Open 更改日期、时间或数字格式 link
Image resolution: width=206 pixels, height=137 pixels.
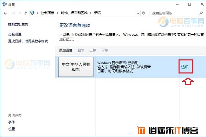(x=28, y=41)
